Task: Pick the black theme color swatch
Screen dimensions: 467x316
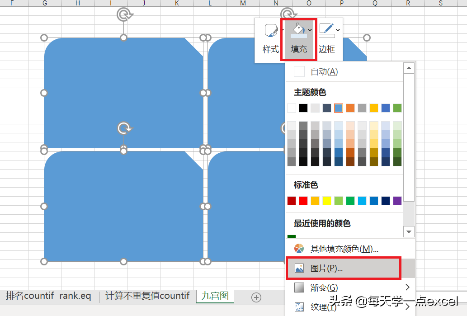Action: (303, 108)
